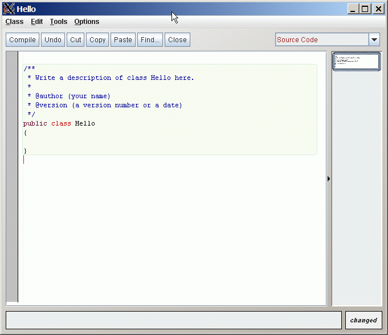Screen dimensions: 388x335
Task: Open the Find... dialog
Action: (x=150, y=39)
